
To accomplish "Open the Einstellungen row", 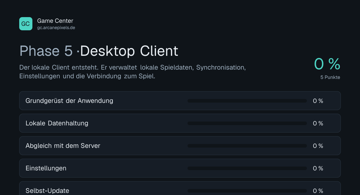I will [180, 168].
